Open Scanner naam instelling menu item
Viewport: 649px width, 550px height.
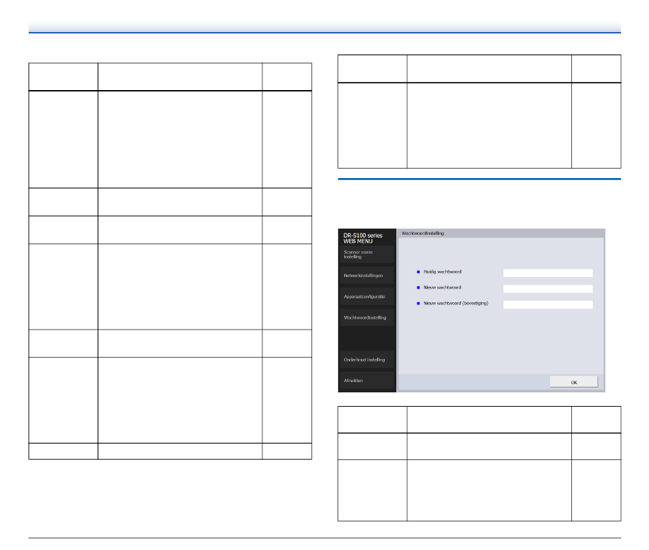point(367,255)
